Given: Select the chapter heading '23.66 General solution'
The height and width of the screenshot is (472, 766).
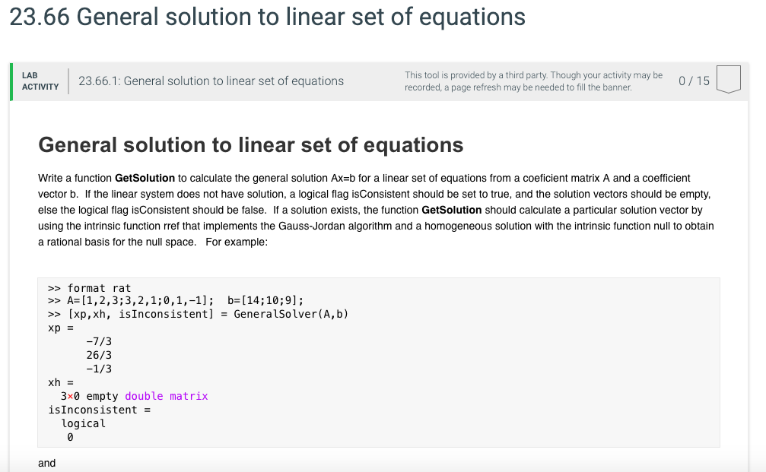Looking at the screenshot, I should [266, 17].
